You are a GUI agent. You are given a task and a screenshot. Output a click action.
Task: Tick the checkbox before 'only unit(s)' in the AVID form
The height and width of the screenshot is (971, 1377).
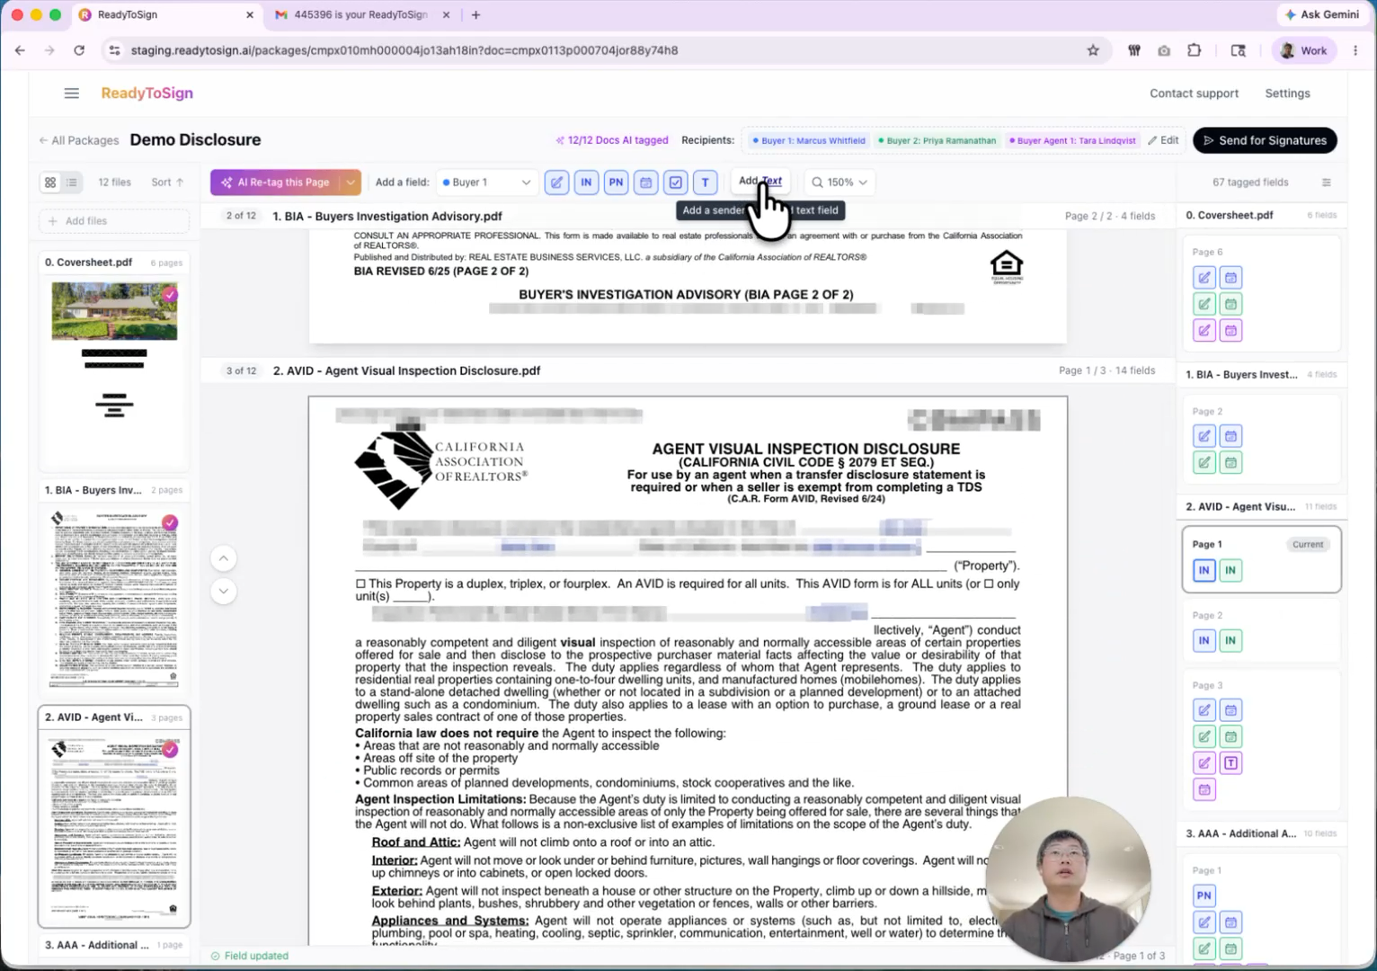click(989, 583)
